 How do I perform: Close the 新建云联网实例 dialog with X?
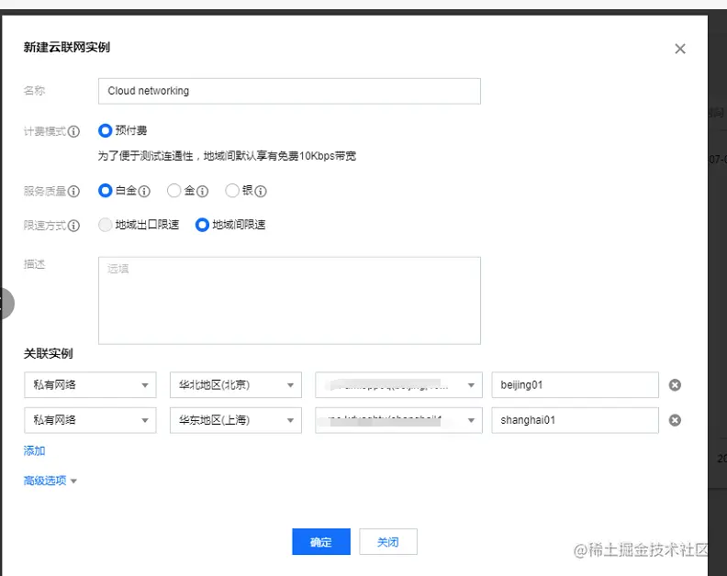(679, 49)
